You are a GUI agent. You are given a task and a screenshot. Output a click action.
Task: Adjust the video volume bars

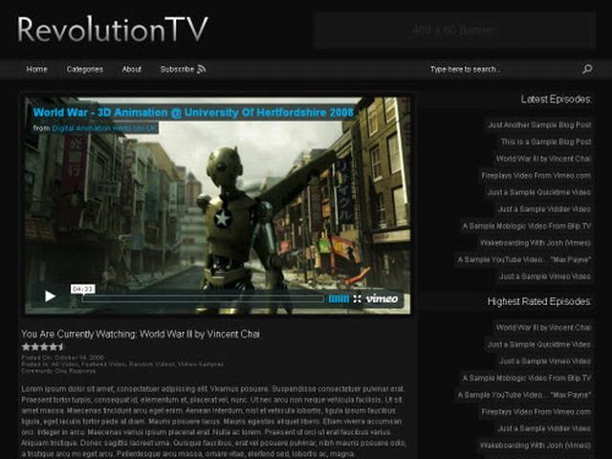coord(339,299)
